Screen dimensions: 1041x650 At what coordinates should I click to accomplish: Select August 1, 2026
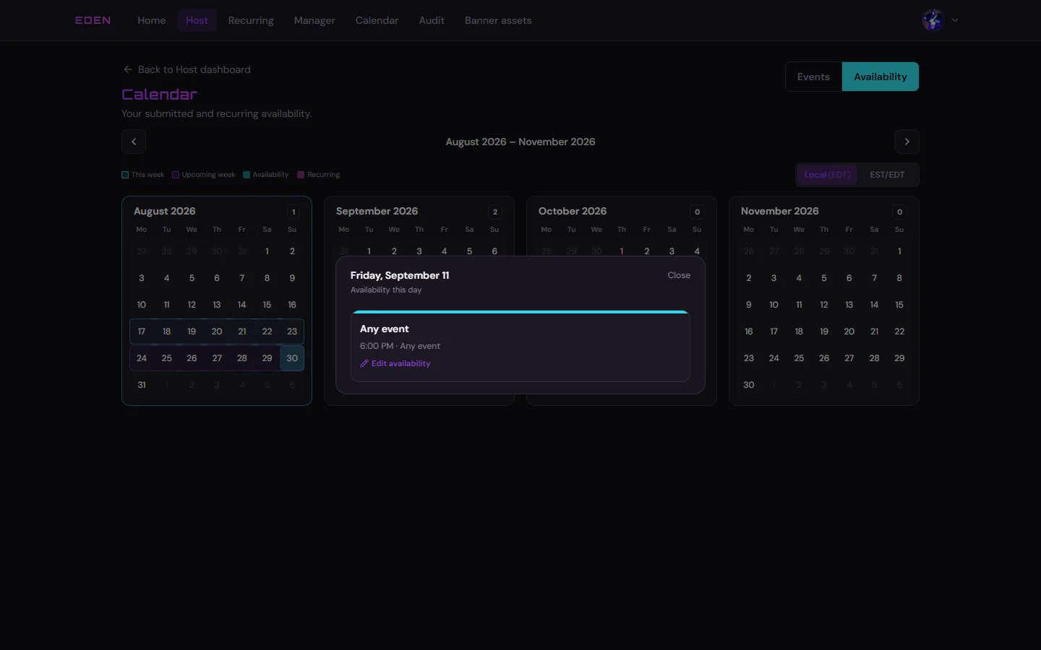267,251
